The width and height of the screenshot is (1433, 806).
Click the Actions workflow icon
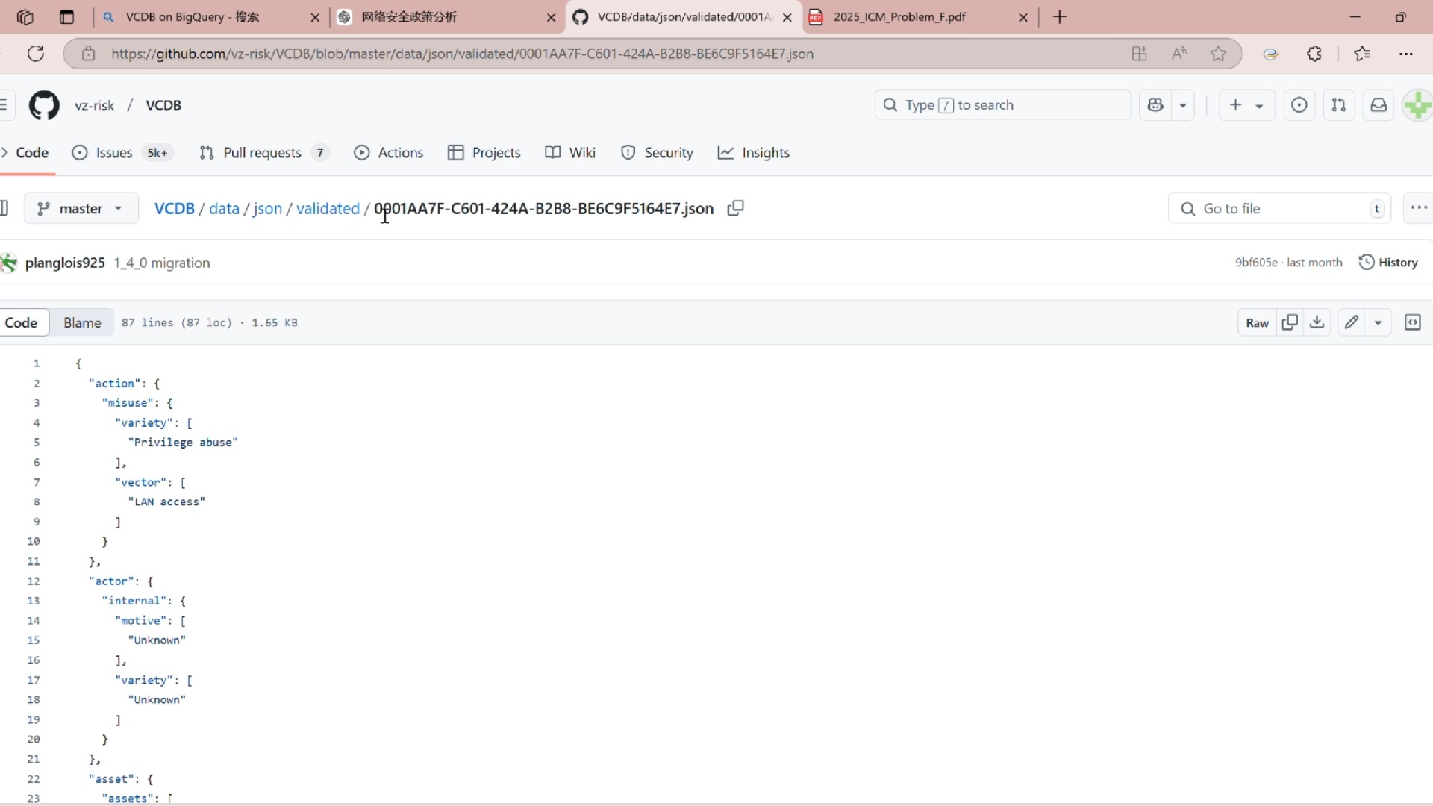point(362,152)
